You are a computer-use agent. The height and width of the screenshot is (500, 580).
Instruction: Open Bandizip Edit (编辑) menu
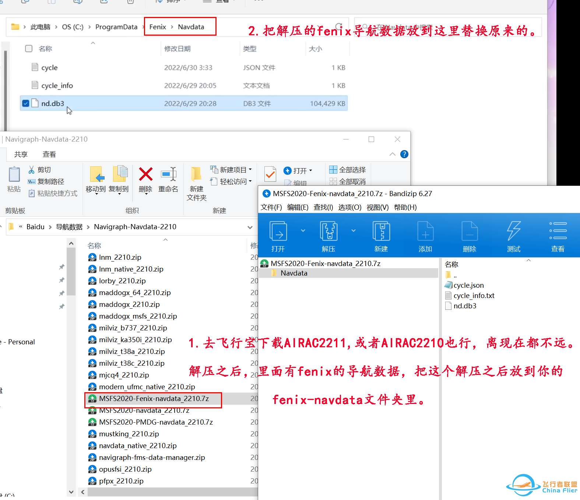pyautogui.click(x=298, y=207)
